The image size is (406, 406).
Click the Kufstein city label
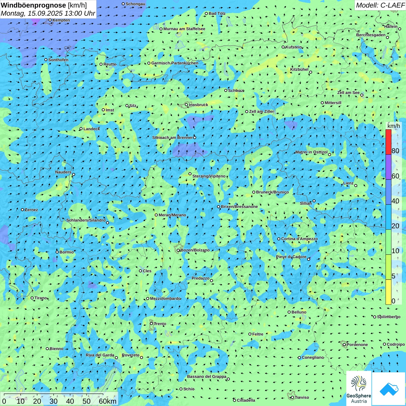293,47
